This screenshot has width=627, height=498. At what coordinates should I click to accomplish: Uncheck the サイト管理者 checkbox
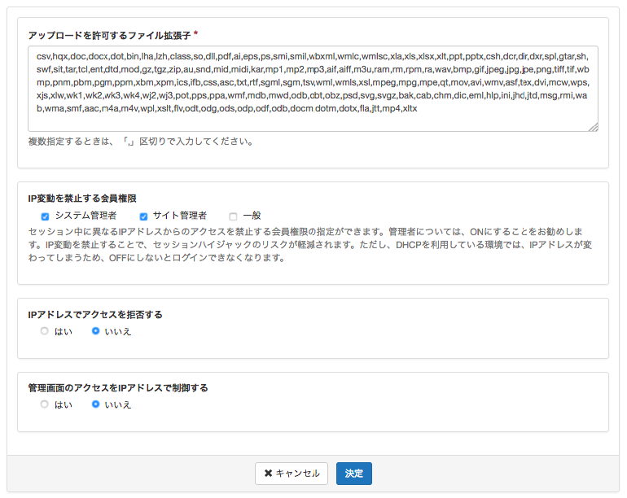point(143,216)
